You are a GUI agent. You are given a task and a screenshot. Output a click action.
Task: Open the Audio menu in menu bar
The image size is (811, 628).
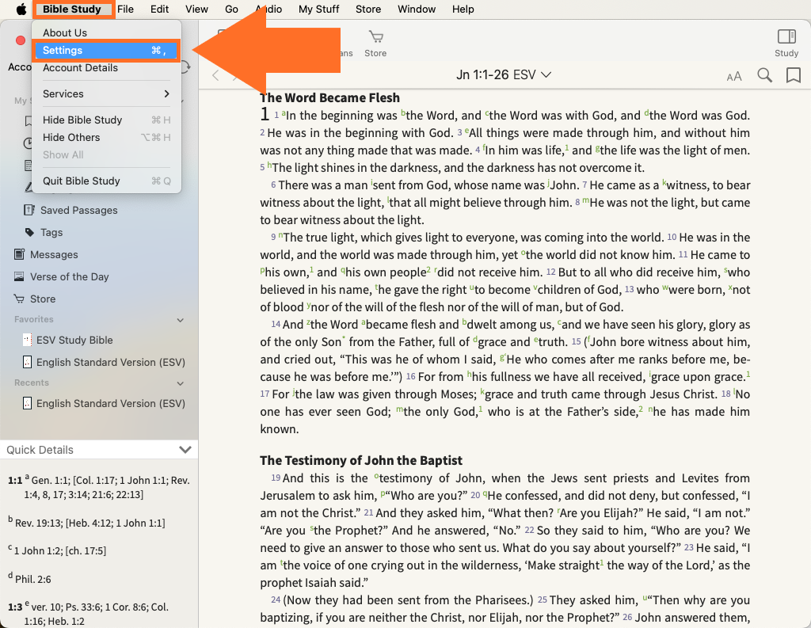268,10
